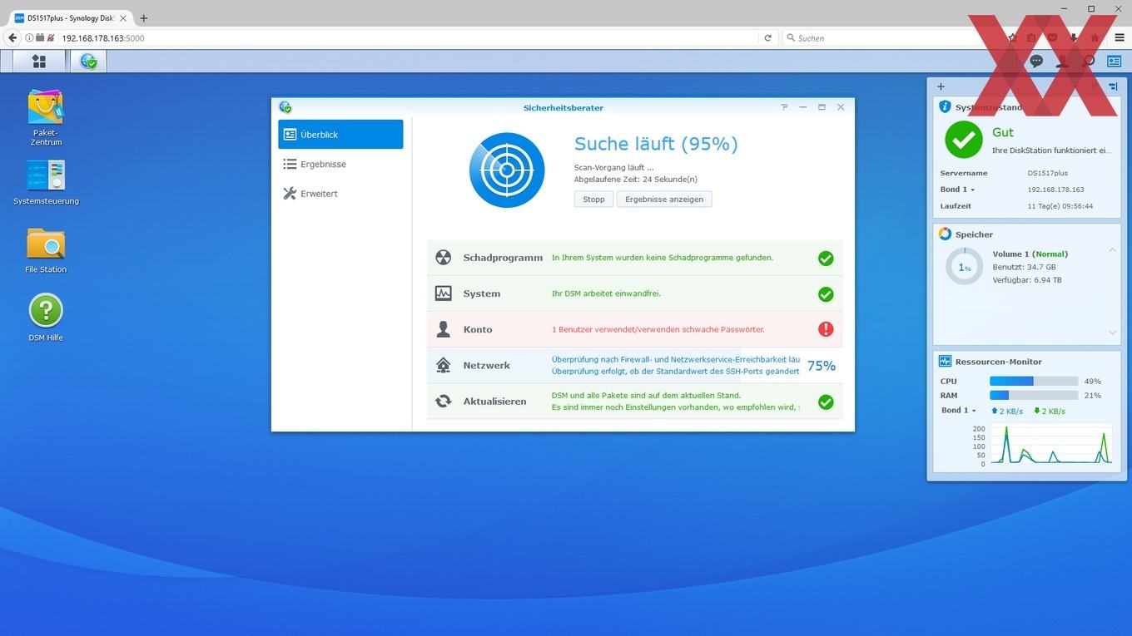Click the browser address bar
This screenshot has height=636, width=1132.
click(408, 37)
